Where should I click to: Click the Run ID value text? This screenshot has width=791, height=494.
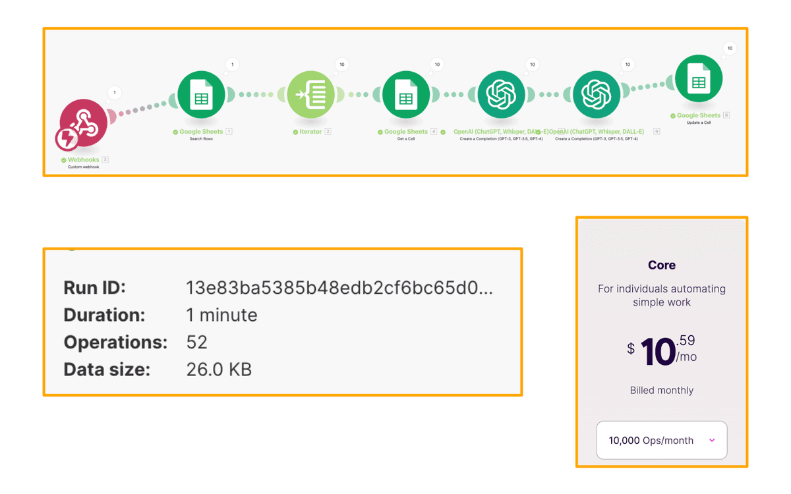point(339,288)
